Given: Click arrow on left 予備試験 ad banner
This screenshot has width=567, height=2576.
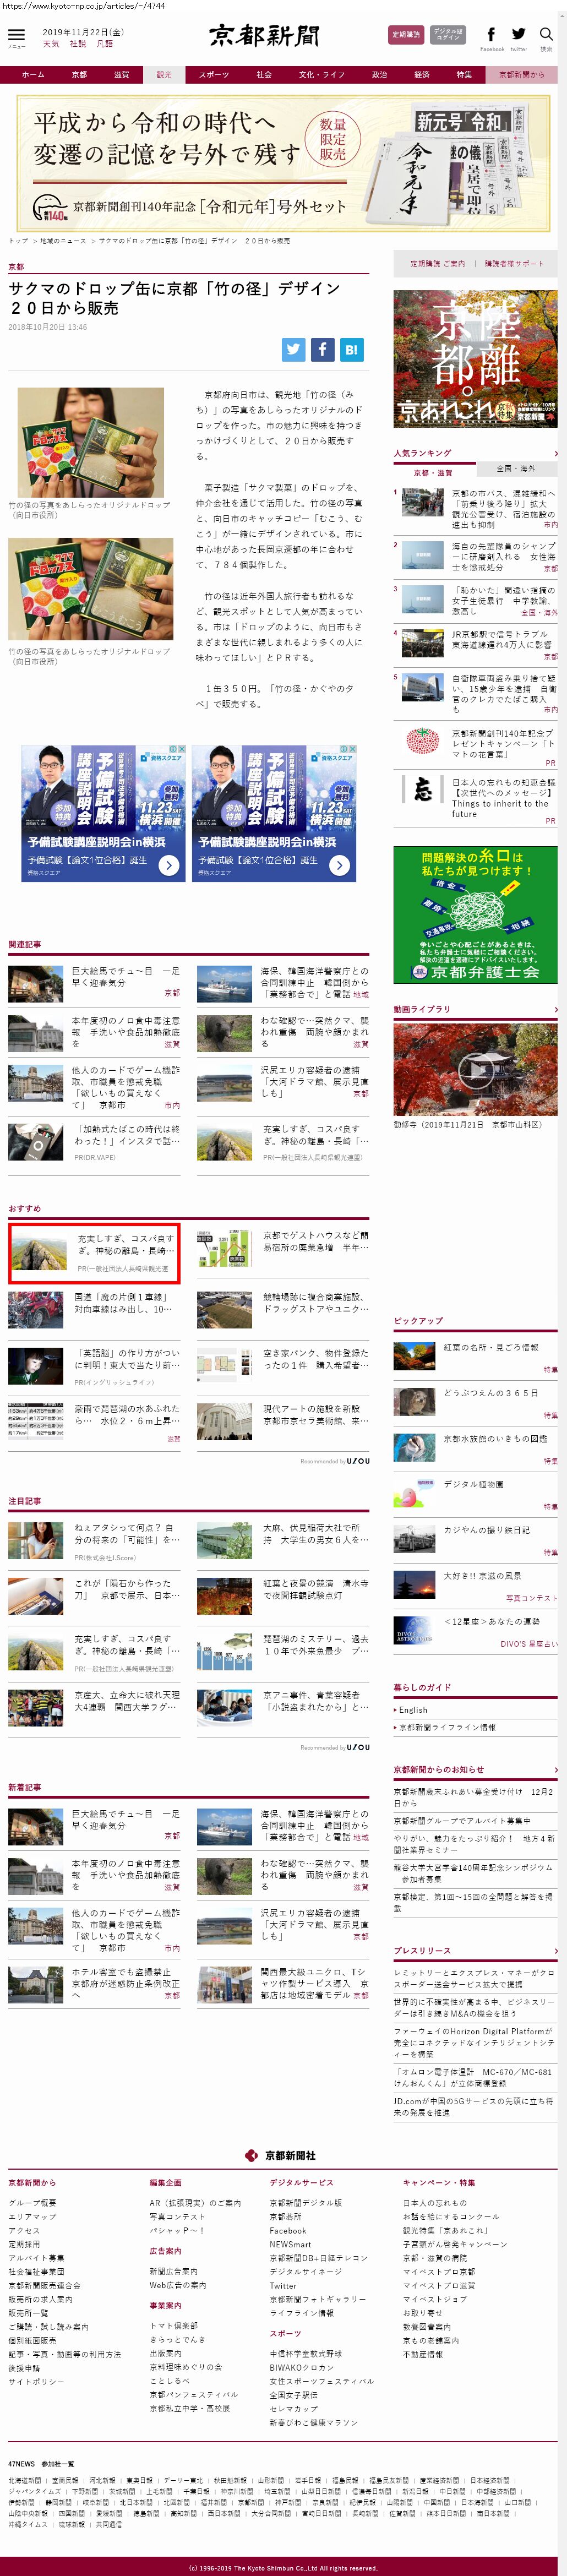Looking at the screenshot, I should point(169,865).
